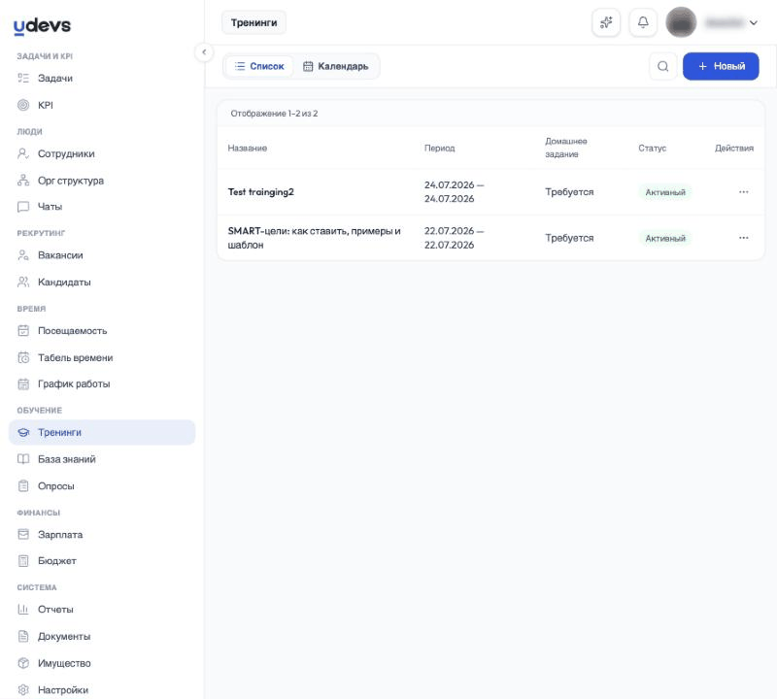777x699 pixels.
Task: Open the Test trainging2 training row
Action: pos(490,191)
